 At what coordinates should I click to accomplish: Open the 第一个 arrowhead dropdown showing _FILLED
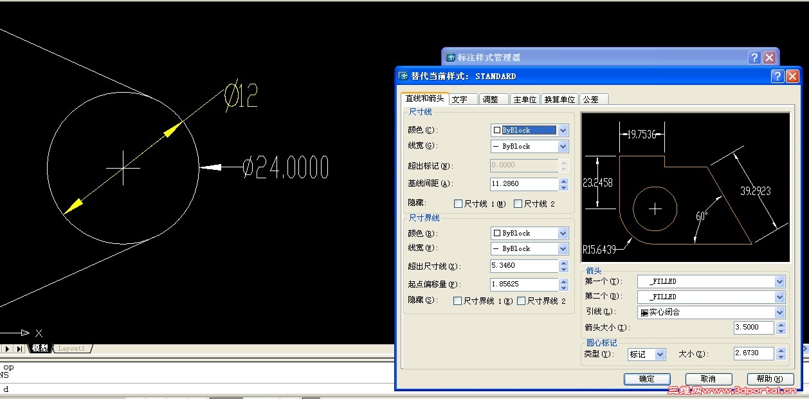[779, 281]
